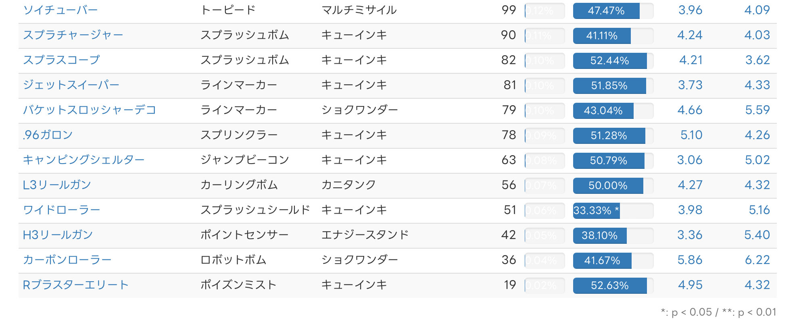
Task: Open the キャンピングシェルター weapon link
Action: pos(84,160)
